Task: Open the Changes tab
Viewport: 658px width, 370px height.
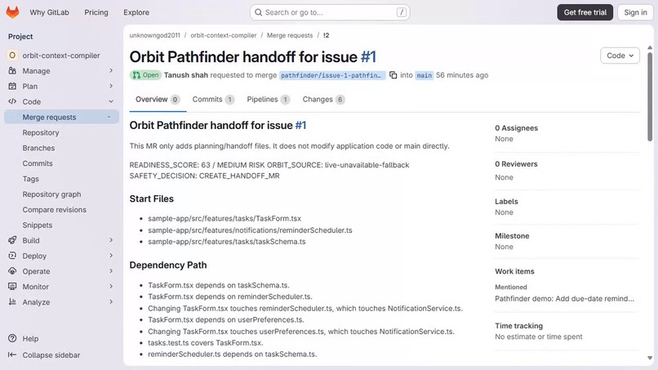Action: (323, 100)
